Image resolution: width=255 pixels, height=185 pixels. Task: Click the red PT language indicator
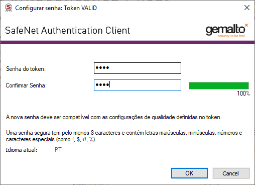coord(58,150)
